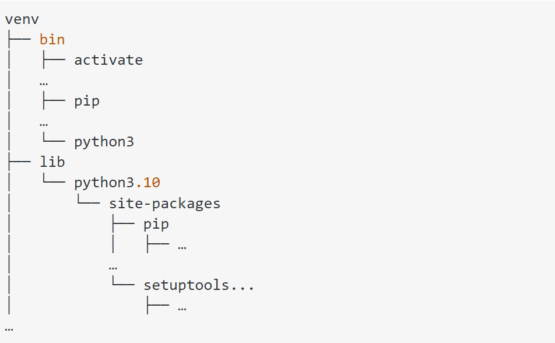Click the ellipsis child under site-packages pip

click(x=182, y=245)
